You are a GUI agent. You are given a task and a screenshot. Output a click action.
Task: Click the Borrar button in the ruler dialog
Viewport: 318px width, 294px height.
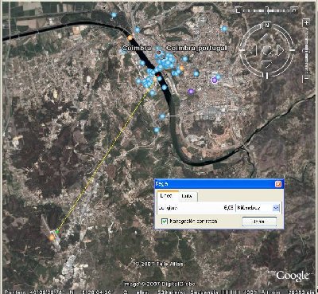tap(259, 221)
